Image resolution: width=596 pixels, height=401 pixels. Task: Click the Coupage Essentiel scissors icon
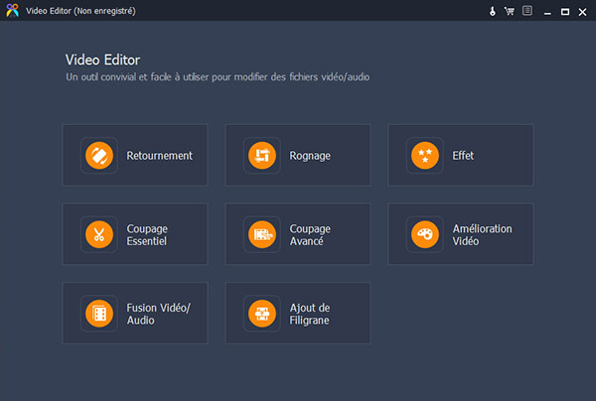pyautogui.click(x=99, y=234)
